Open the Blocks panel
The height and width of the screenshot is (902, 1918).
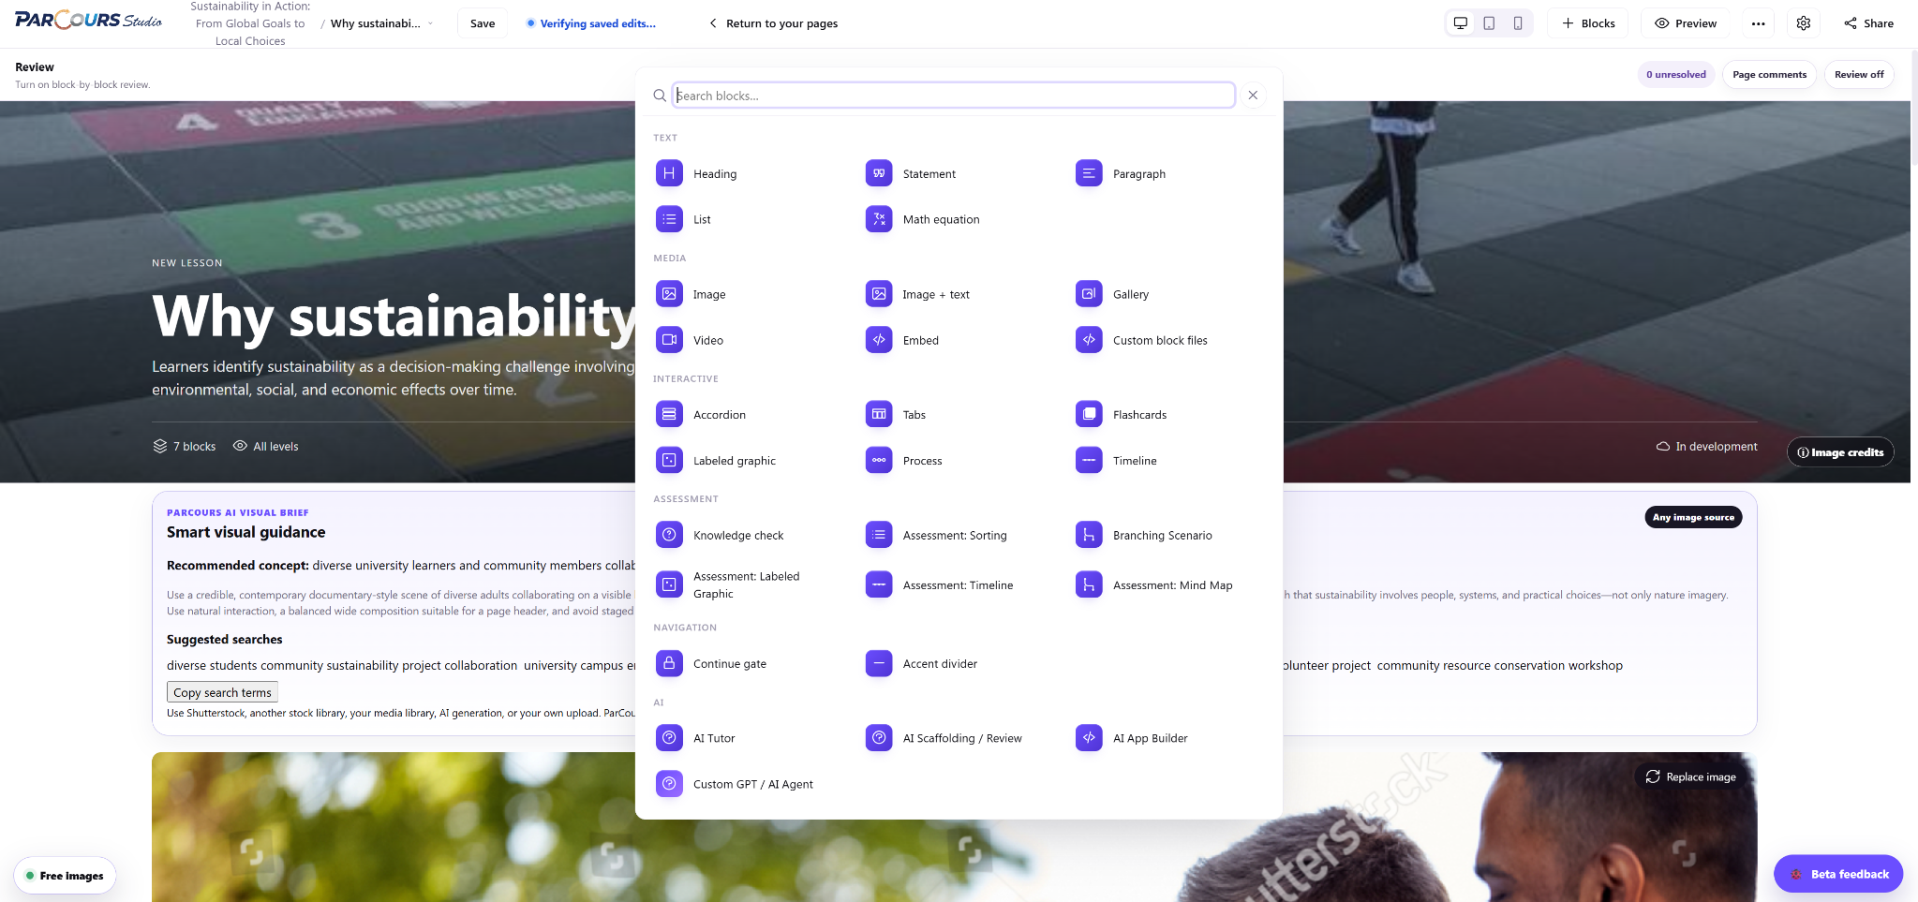[1588, 23]
